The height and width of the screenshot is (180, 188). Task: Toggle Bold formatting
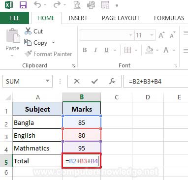click(85, 50)
